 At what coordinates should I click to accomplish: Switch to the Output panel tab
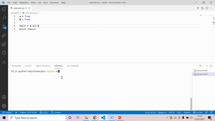[28, 66]
